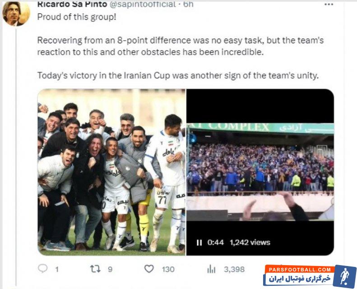The height and width of the screenshot is (289, 357).
Task: Click the retweet arrows icon
Action: point(95,269)
